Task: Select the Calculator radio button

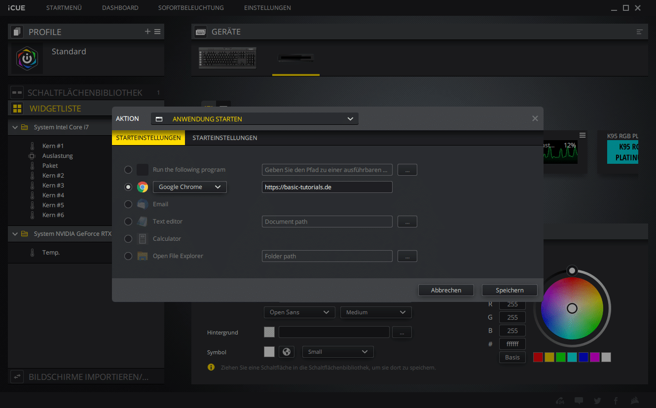Action: [x=128, y=239]
